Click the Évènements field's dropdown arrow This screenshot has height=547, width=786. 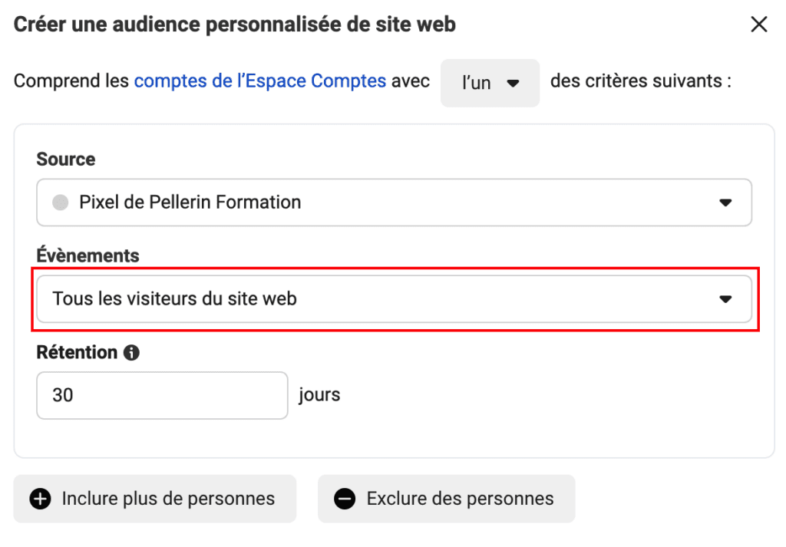[x=725, y=299]
